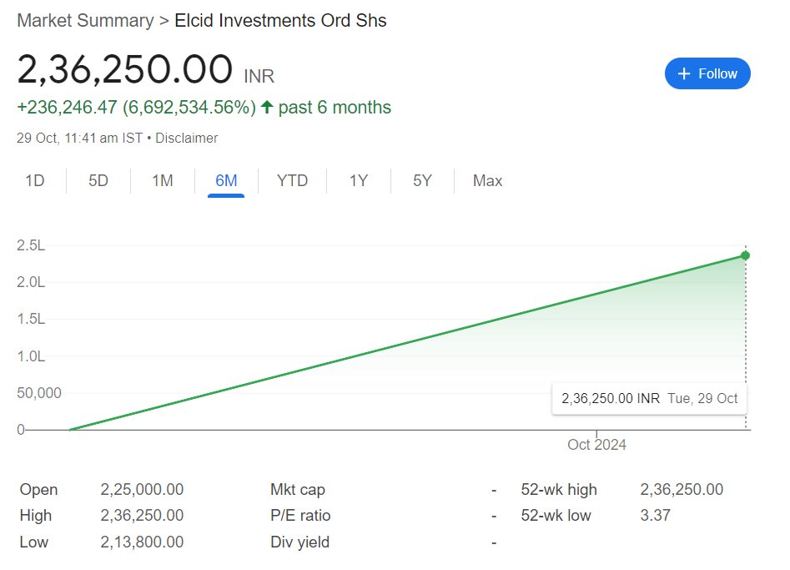Open the Disclaimer link
790x570 pixels.
pos(187,139)
